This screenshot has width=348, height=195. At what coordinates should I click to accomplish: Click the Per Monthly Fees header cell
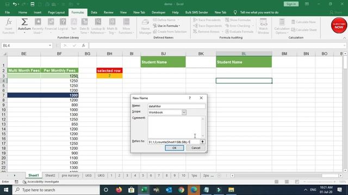click(59, 70)
